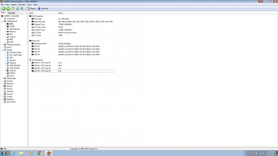This screenshot has height=156, width=278.
Task: Click the EVEREST taskbar button
Action: click(49, 153)
